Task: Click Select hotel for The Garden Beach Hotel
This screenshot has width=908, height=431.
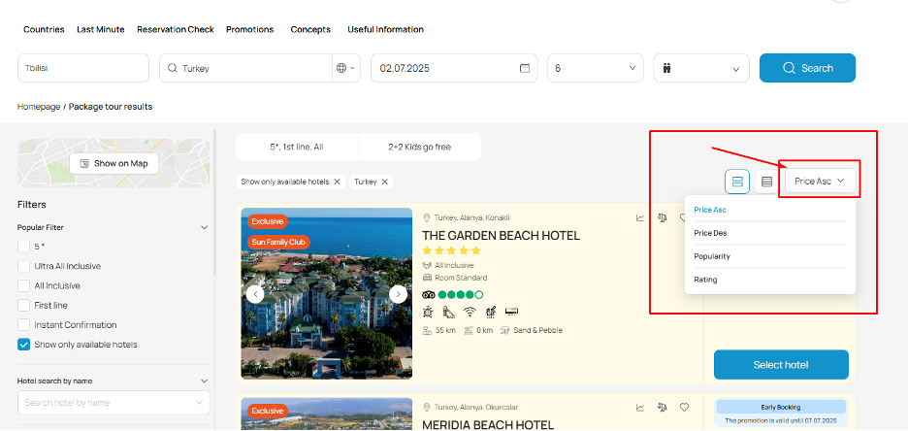Action: pos(781,365)
